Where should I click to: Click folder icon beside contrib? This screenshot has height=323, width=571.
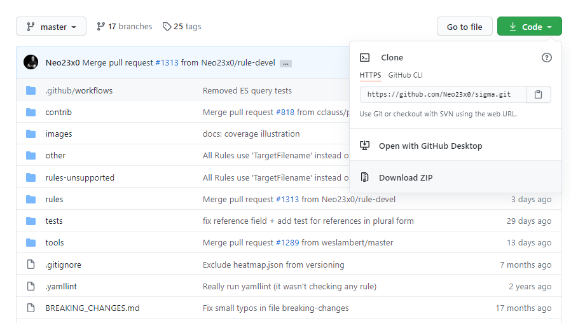click(31, 112)
